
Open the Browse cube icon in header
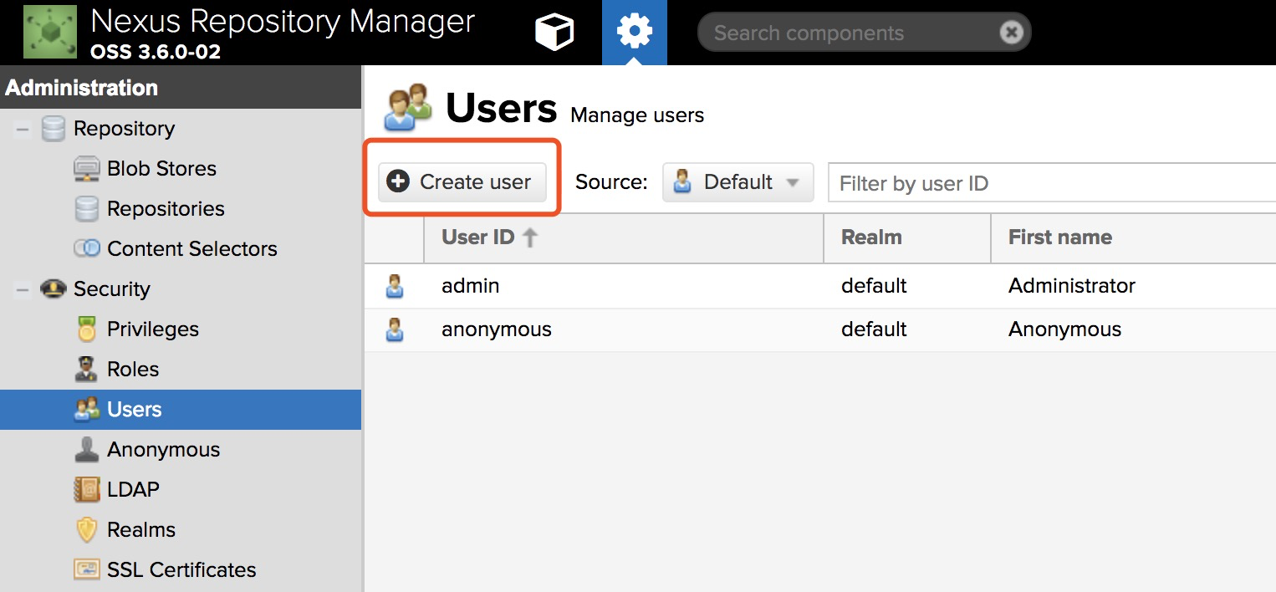click(554, 33)
